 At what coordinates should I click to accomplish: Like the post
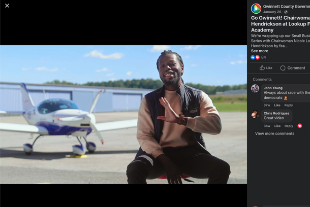click(266, 68)
